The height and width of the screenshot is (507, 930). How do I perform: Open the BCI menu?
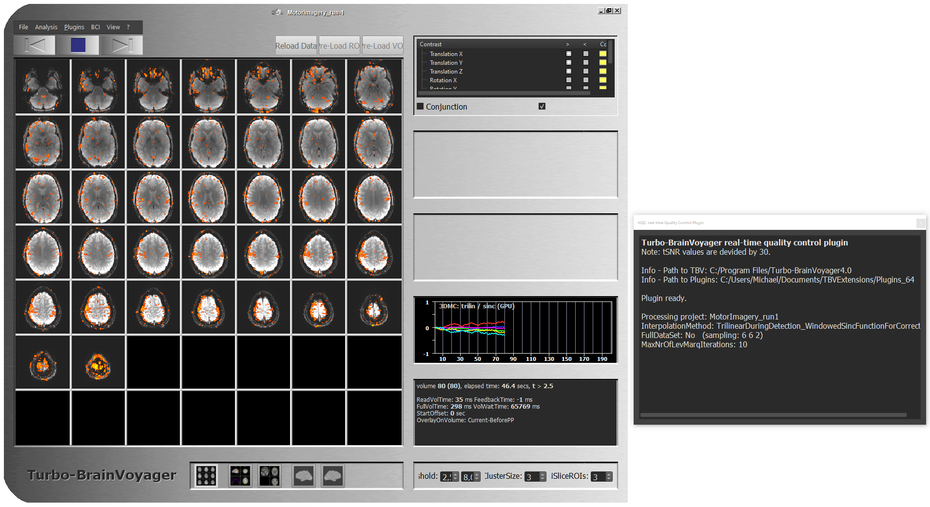pos(96,27)
